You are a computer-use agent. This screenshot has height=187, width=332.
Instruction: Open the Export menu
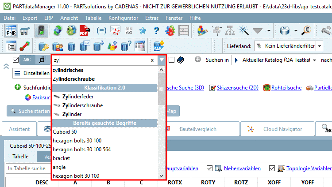pos(30,18)
